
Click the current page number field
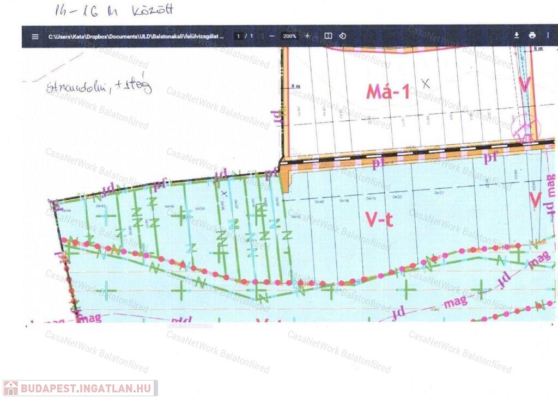pos(238,36)
